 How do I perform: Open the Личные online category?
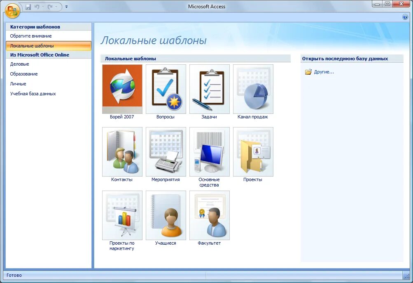pyautogui.click(x=49, y=84)
